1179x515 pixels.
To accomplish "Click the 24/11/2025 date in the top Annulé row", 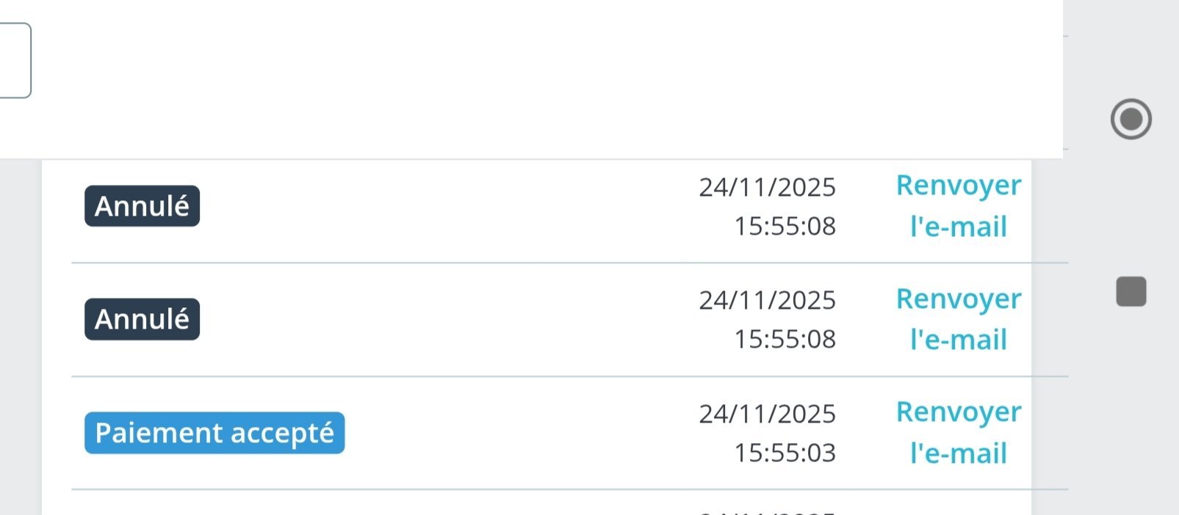I will 767,187.
